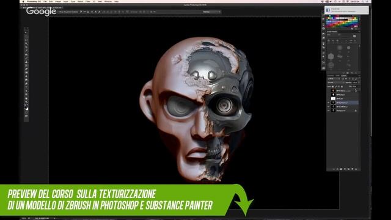Click the Create new layer button

(353, 169)
